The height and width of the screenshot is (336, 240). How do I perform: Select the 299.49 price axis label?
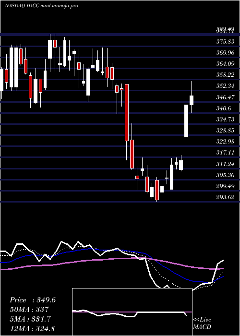225,186
